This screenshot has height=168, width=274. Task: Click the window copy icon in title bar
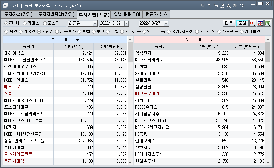216,6
